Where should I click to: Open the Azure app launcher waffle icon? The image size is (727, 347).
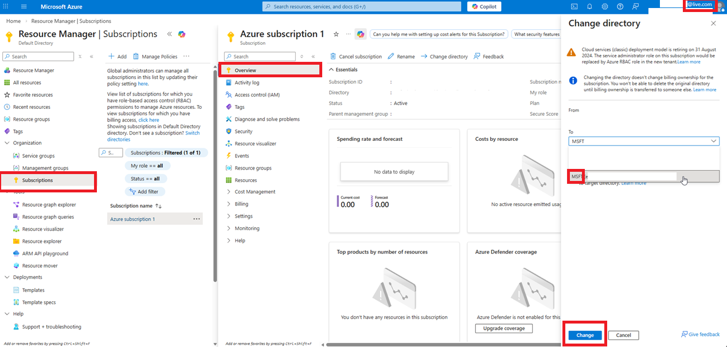6,6
